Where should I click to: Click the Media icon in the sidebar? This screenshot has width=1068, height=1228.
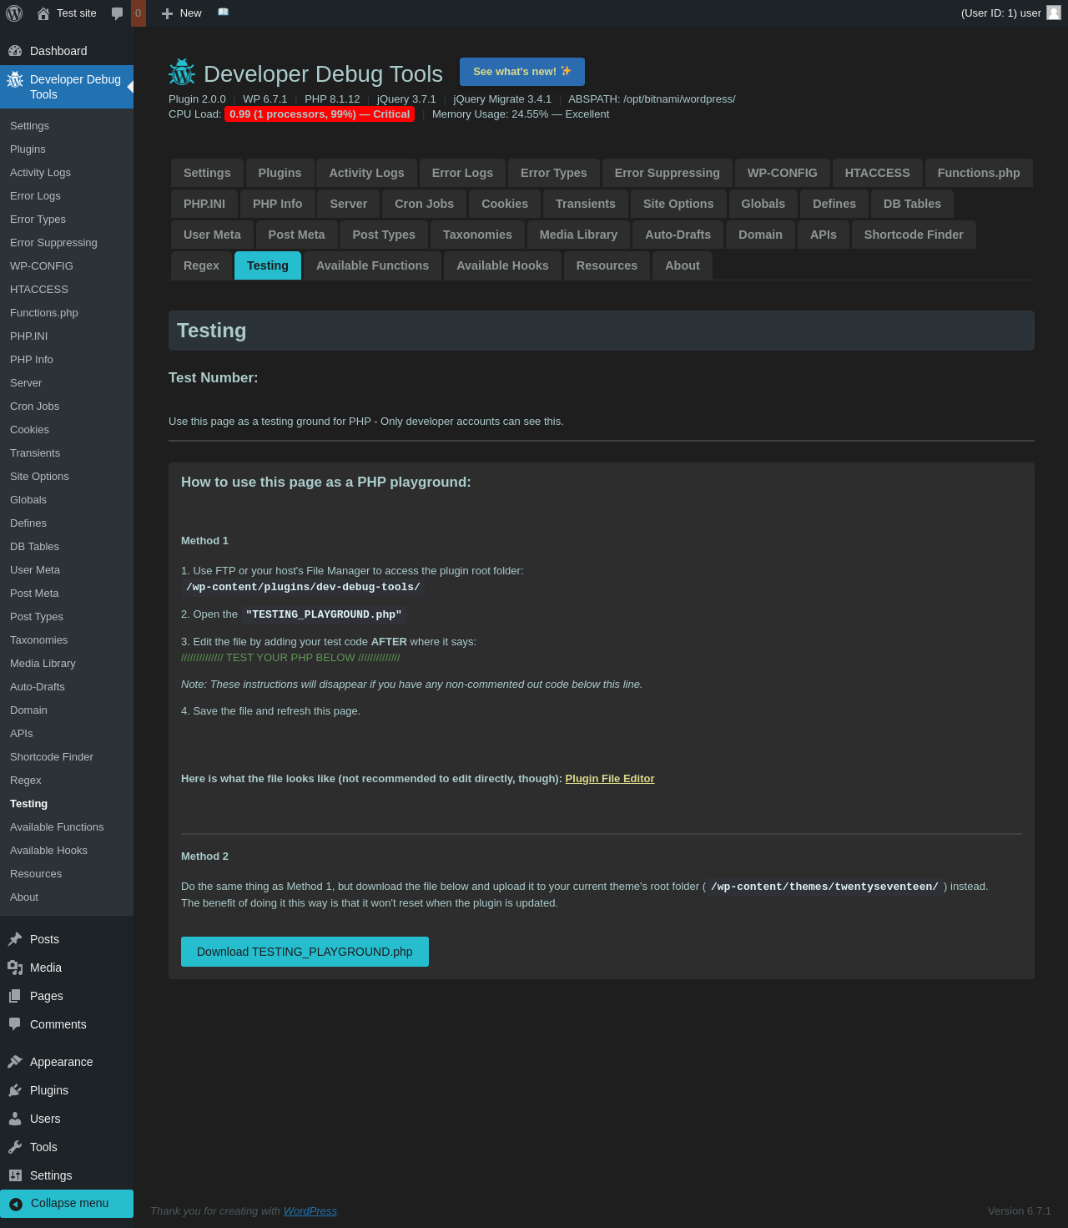15,968
